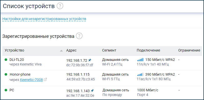This screenshot has height=100, width=204.
Task: Click pin icon next to 192.168.1.143
Action: tap(92, 91)
